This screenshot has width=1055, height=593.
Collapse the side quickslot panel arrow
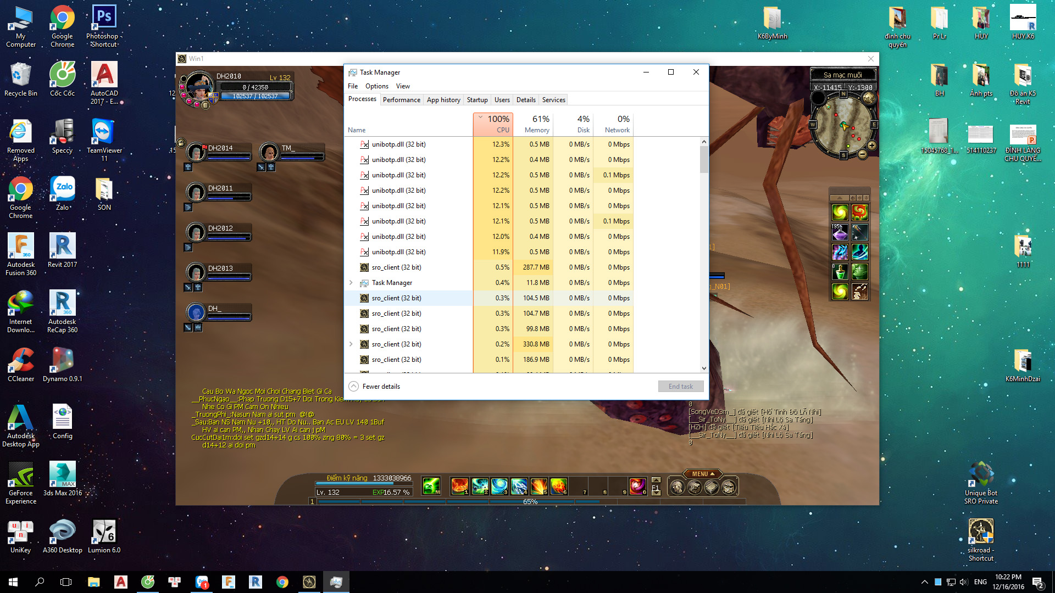click(839, 198)
